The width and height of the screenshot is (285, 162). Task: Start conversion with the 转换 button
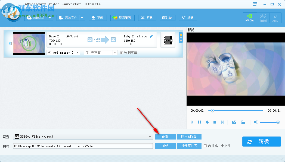pyautogui.click(x=261, y=141)
